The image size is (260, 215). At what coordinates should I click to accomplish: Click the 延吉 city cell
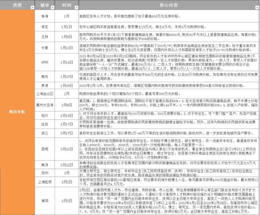[45, 124]
